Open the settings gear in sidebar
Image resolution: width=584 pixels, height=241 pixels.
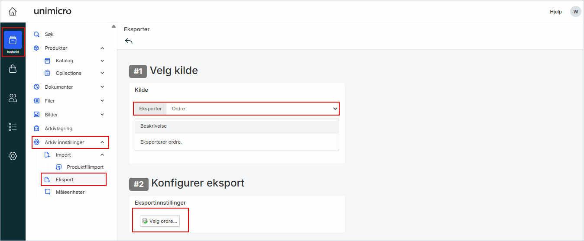13,156
